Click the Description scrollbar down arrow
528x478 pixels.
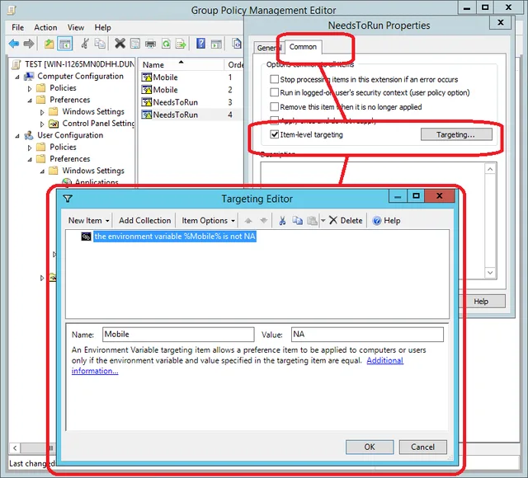click(490, 272)
